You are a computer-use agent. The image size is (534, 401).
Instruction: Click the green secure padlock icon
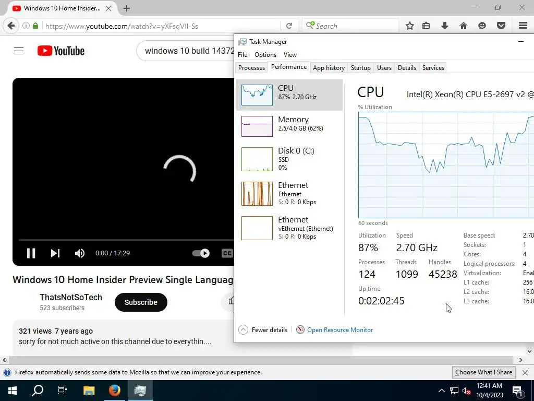(35, 26)
